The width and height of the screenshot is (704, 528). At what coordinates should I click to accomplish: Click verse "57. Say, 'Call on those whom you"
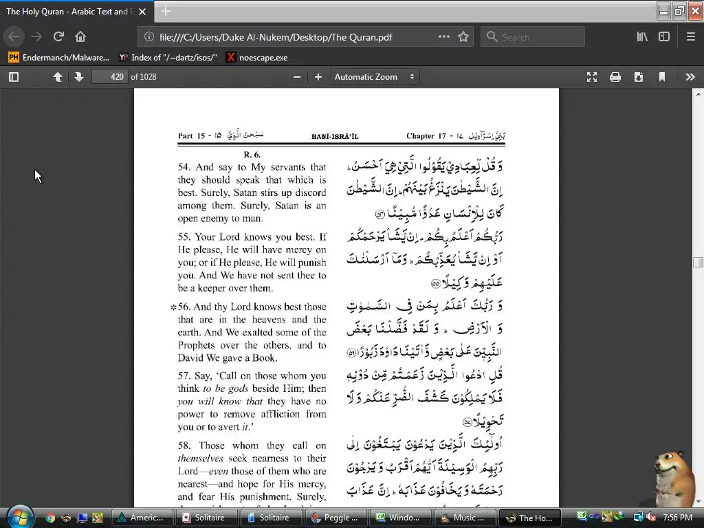(252, 376)
